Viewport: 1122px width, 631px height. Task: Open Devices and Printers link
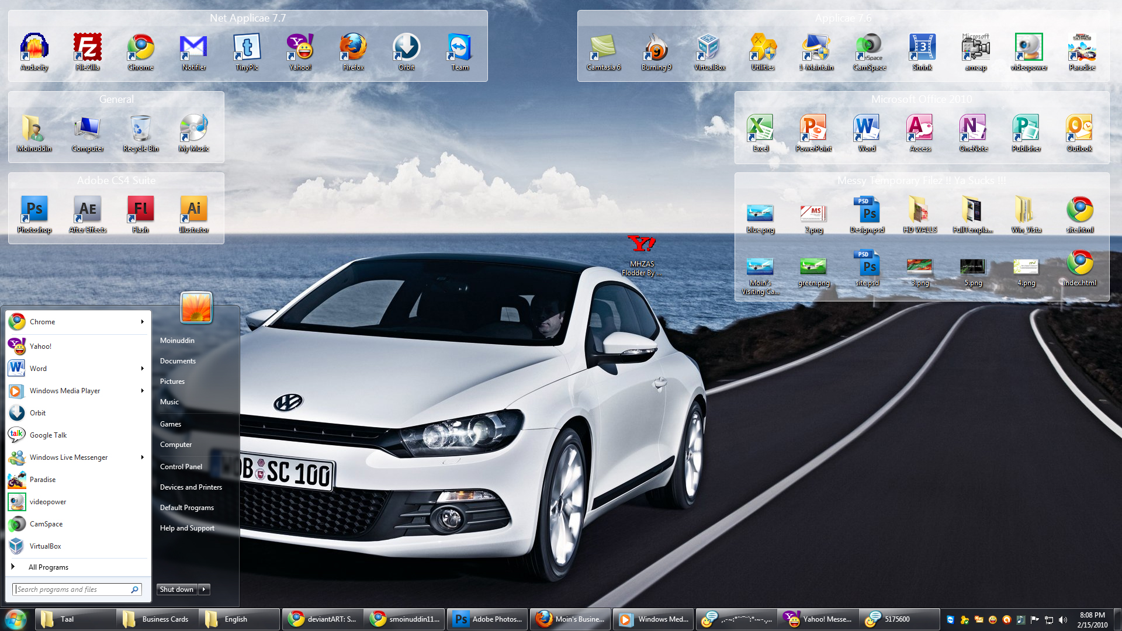(x=191, y=487)
